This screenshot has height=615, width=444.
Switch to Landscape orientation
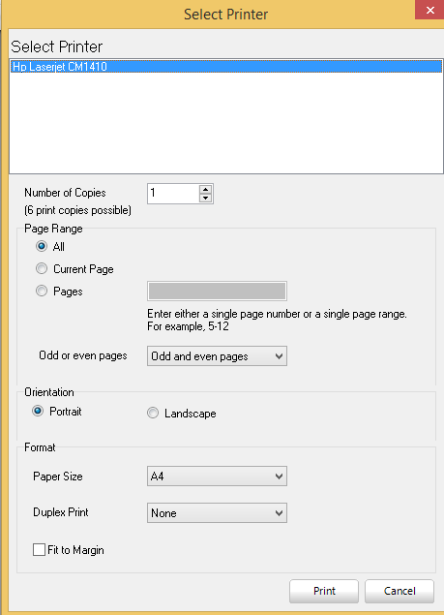153,413
